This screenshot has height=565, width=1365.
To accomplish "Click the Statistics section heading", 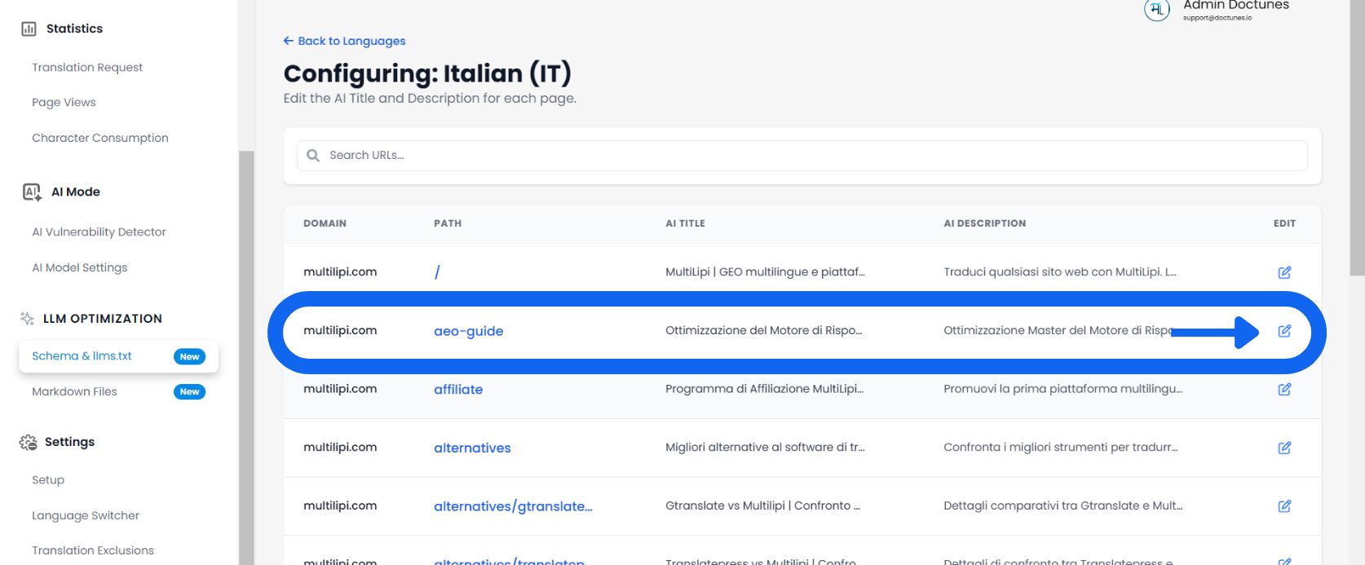I will click(74, 29).
